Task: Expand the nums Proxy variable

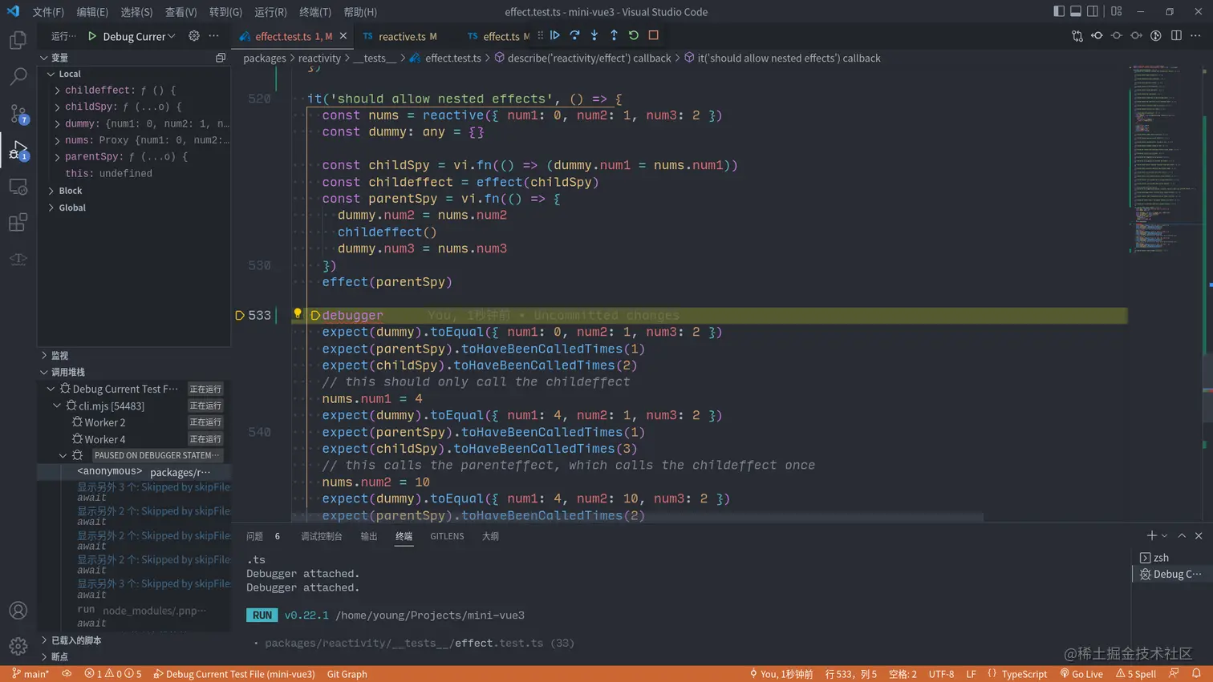Action: click(x=57, y=140)
